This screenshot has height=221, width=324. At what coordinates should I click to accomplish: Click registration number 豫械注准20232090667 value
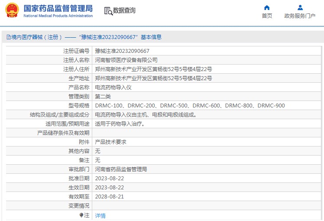pyautogui.click(x=122, y=51)
